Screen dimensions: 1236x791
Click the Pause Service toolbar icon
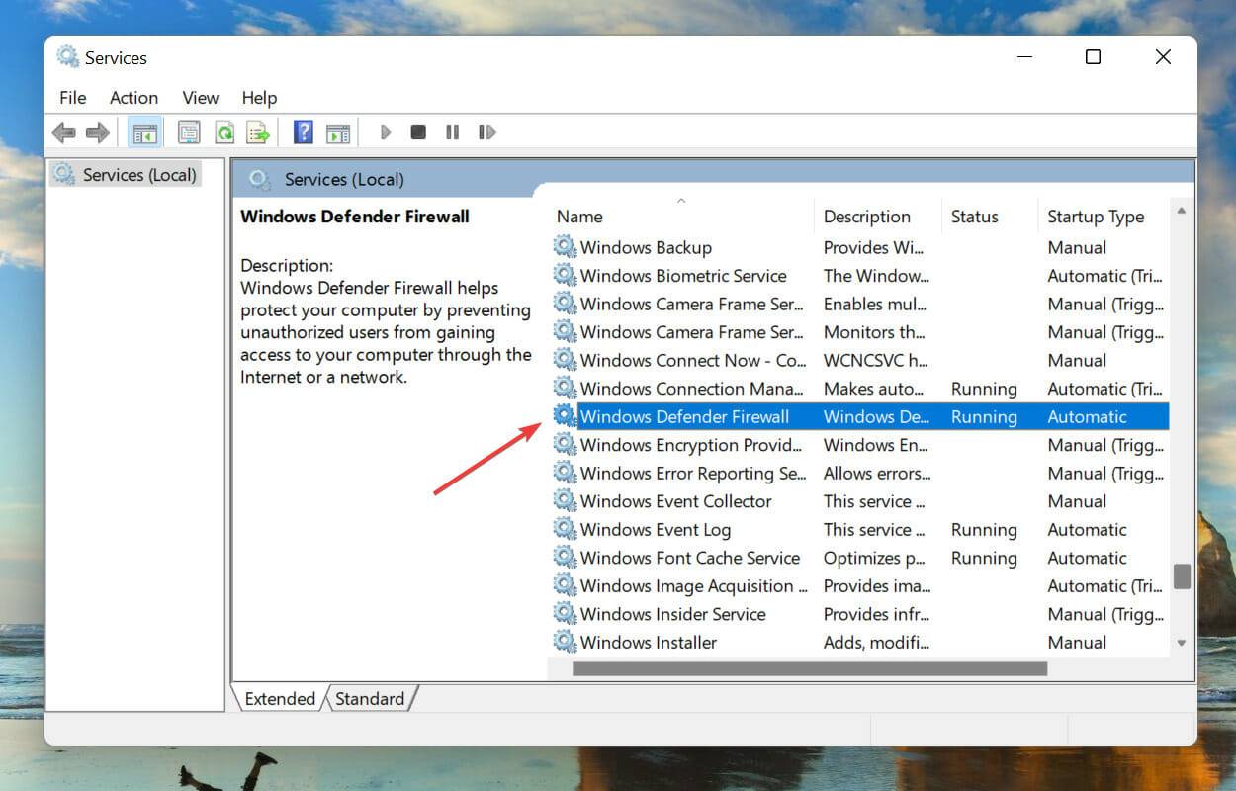coord(452,132)
